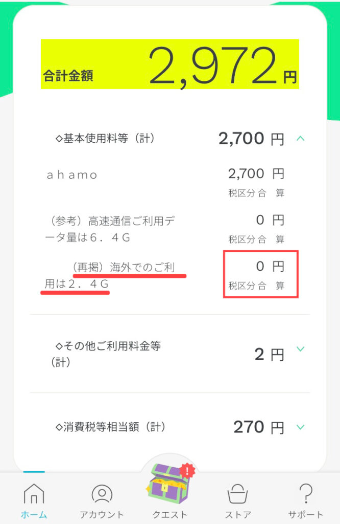Switch to the クエスト tab label
Viewport: 340px width, 524px height.
169,515
